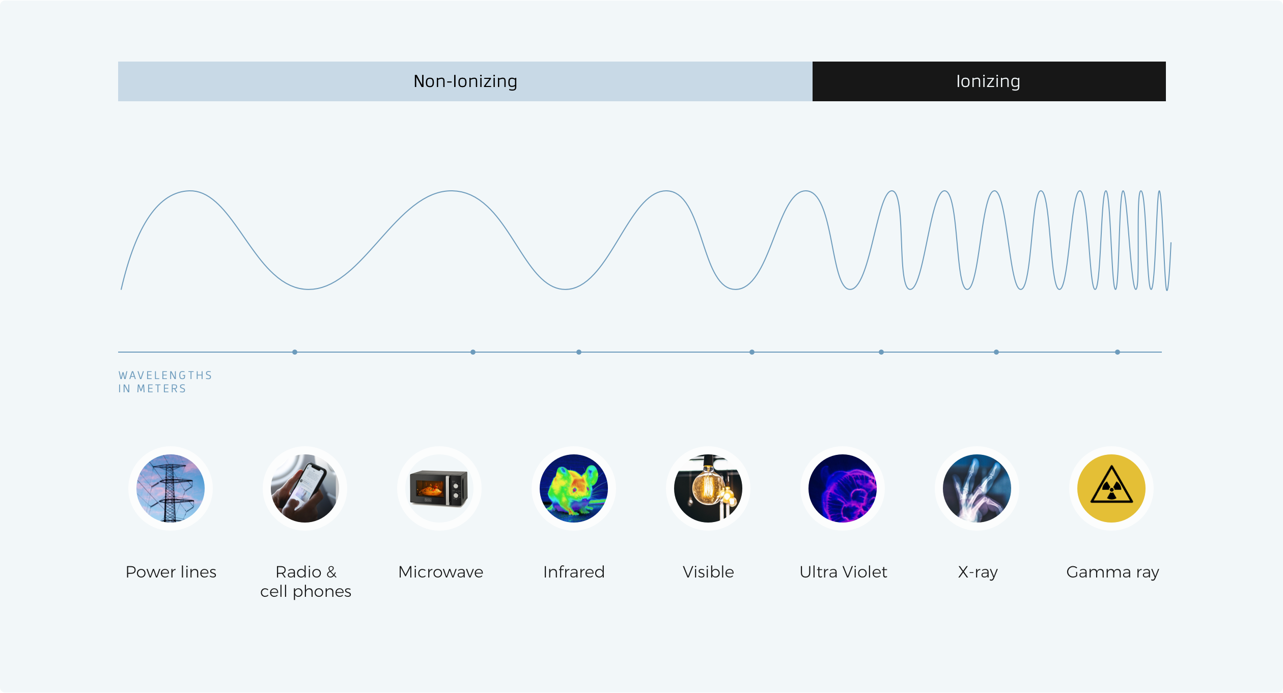Click the first peak of the wave
1283x693 pixels.
click(x=190, y=191)
